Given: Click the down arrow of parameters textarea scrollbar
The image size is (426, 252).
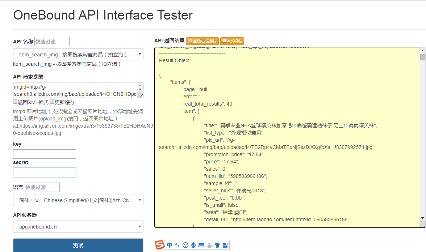Looking at the screenshot, I should pyautogui.click(x=140, y=89).
